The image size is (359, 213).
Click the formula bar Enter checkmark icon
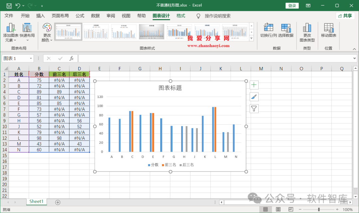coord(60,58)
